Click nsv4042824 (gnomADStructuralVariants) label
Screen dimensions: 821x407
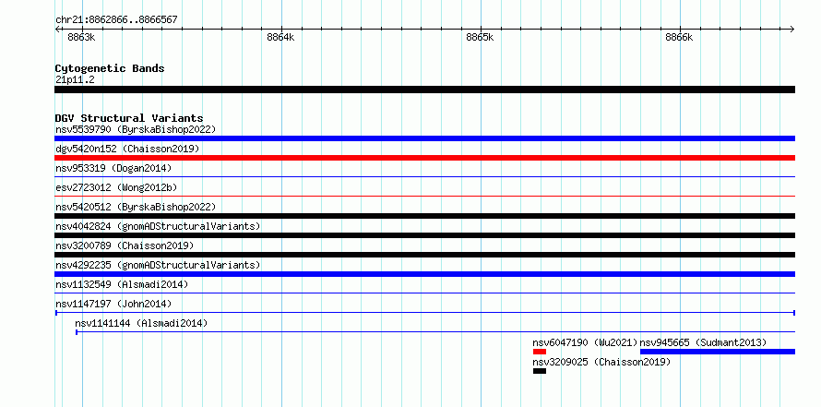[158, 226]
